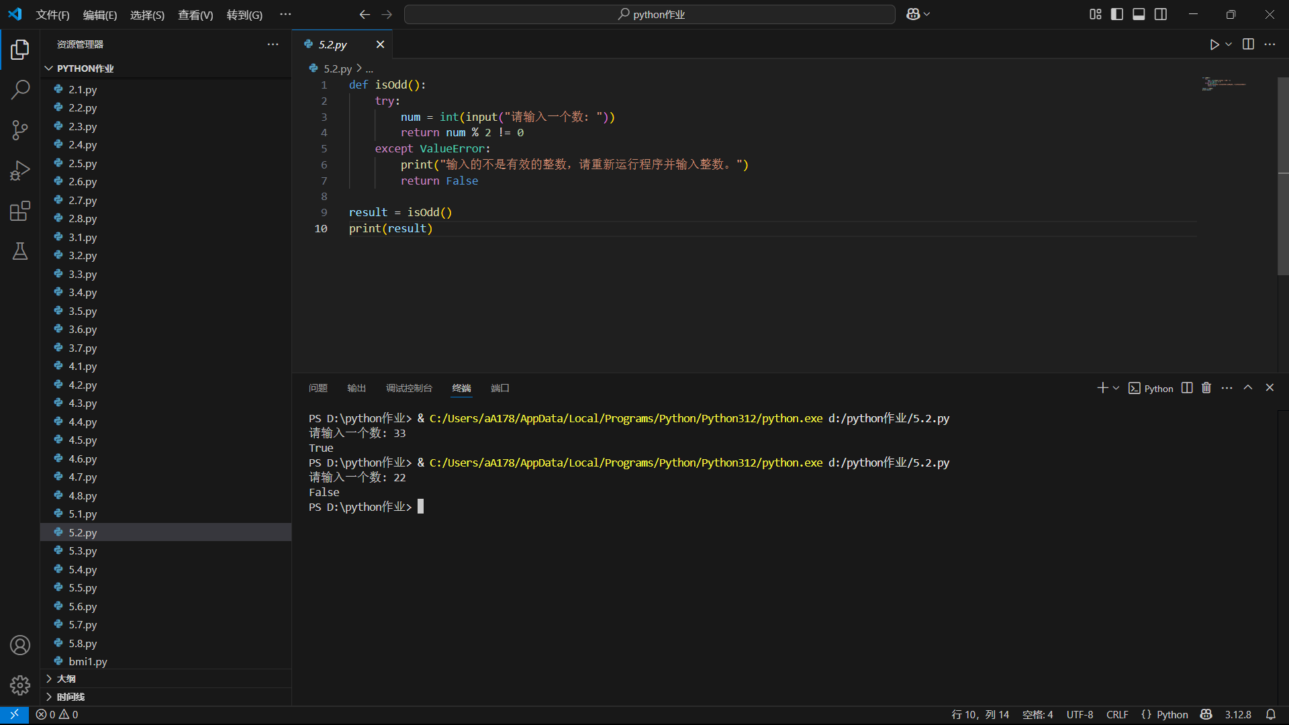
Task: Open 3.5.py in the file explorer
Action: click(x=83, y=311)
